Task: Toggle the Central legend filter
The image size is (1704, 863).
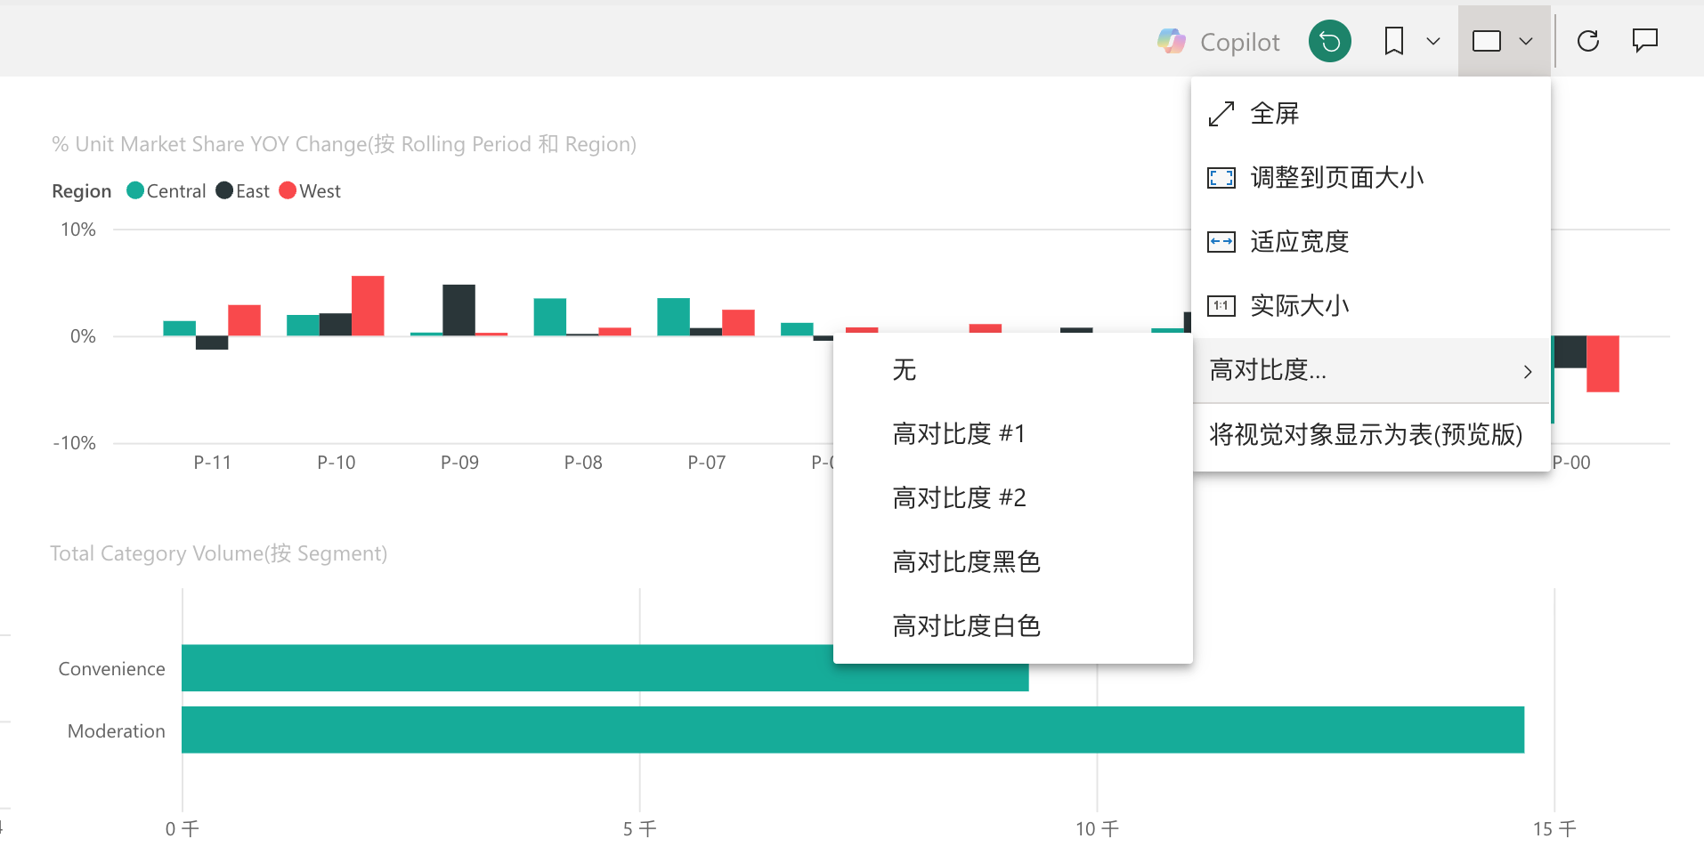Action: 166,190
